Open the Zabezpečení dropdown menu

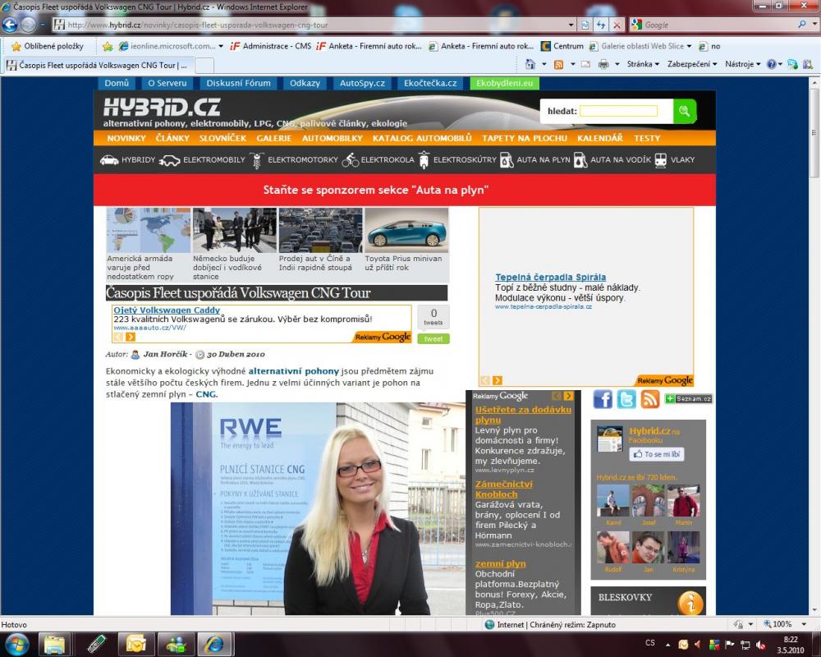[x=691, y=64]
